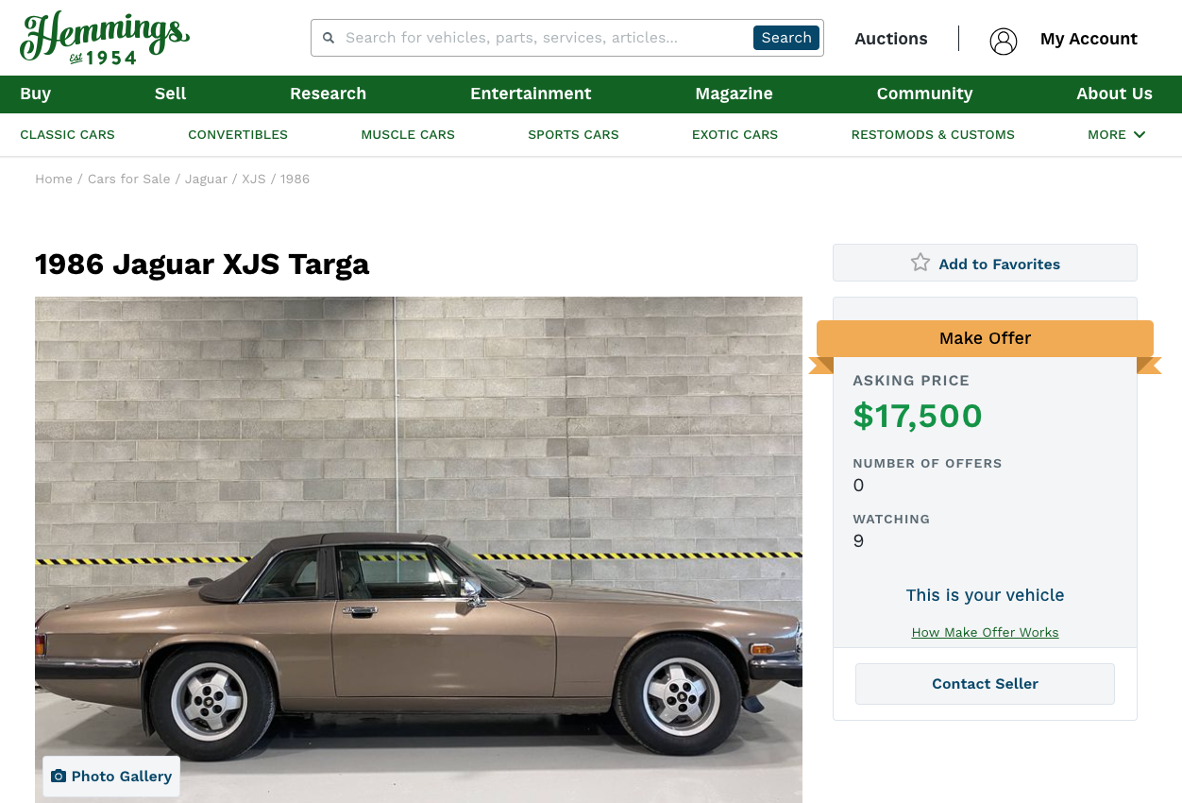Screen dimensions: 1182x803
Task: Click the blue Search button
Action: pyautogui.click(x=786, y=38)
